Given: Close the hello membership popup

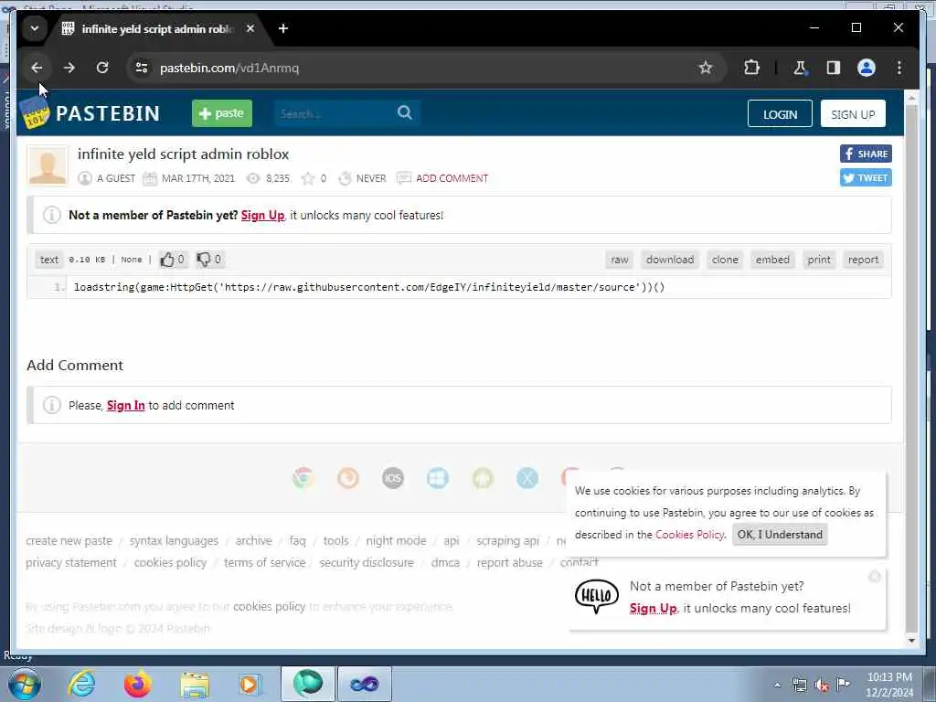Looking at the screenshot, I should click(x=875, y=576).
